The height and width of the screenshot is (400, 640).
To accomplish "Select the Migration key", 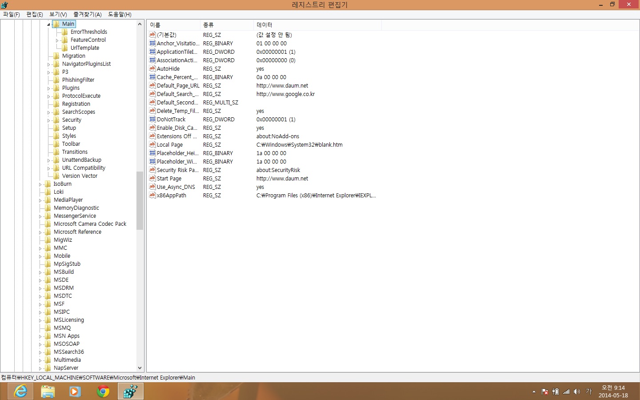I will [74, 56].
